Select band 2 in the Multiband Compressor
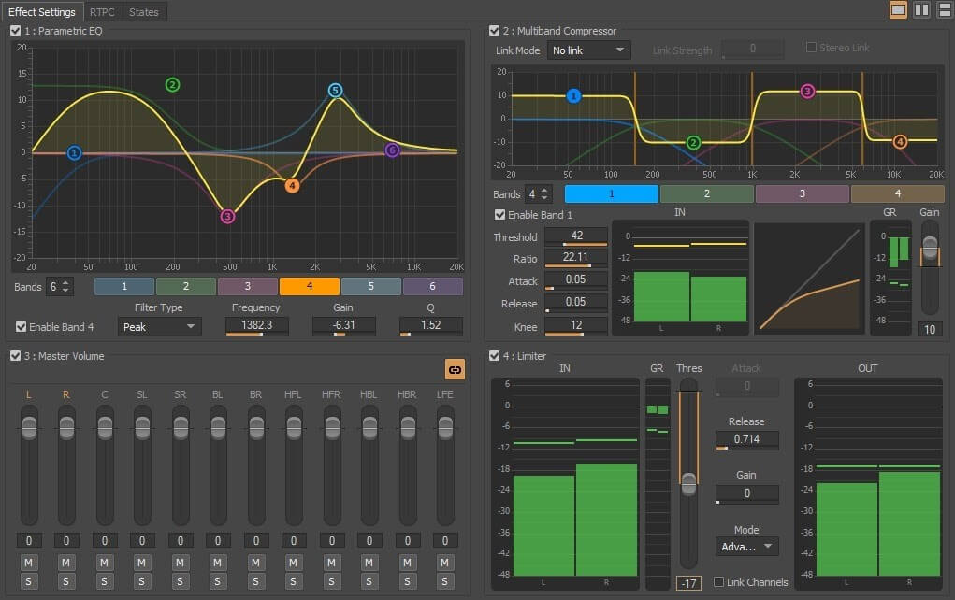This screenshot has width=955, height=600. point(706,193)
